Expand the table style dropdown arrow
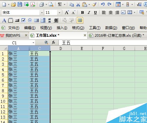The height and width of the screenshot is (123, 147). click(123, 4)
